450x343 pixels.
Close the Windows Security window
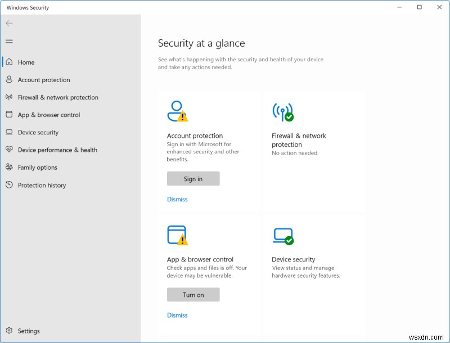coord(439,7)
